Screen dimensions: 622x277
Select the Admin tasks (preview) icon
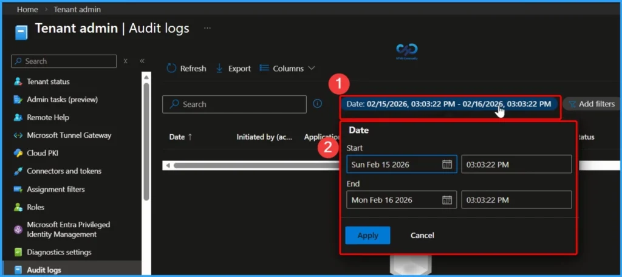tap(18, 99)
